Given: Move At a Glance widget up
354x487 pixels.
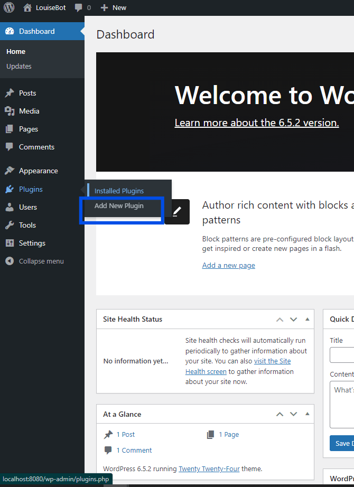Looking at the screenshot, I should (x=280, y=414).
